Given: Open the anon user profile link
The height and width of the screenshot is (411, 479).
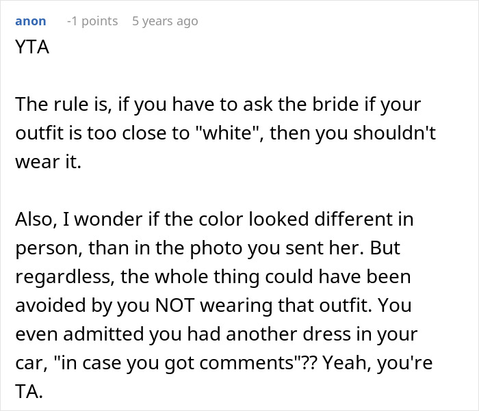Looking at the screenshot, I should pos(30,21).
